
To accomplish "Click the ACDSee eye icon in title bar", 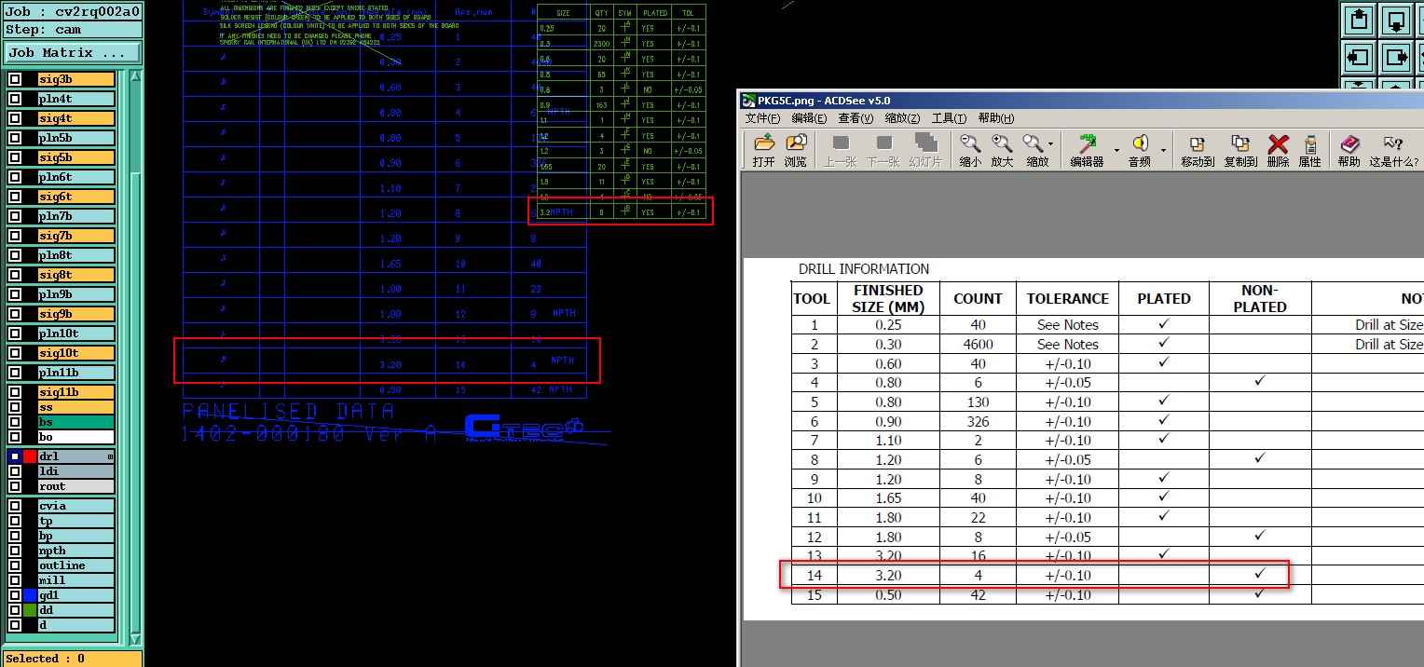I will [x=749, y=101].
